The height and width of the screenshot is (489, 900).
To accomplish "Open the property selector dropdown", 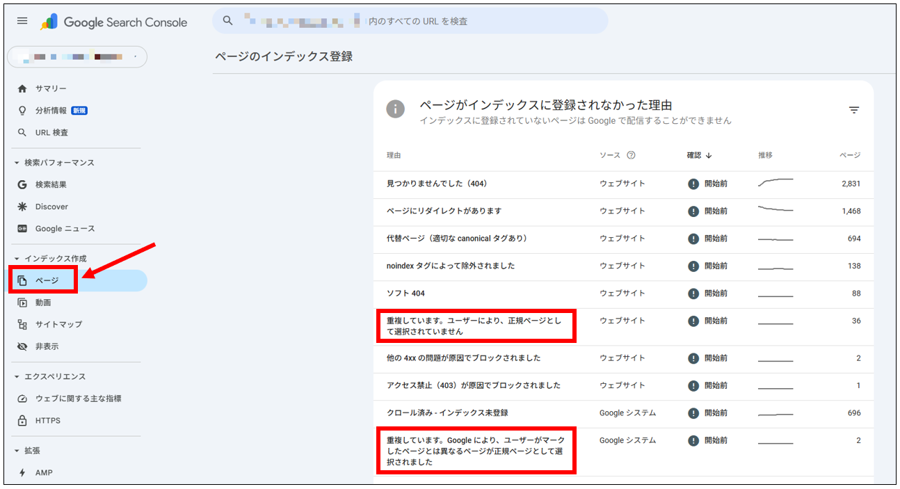I will pos(77,56).
